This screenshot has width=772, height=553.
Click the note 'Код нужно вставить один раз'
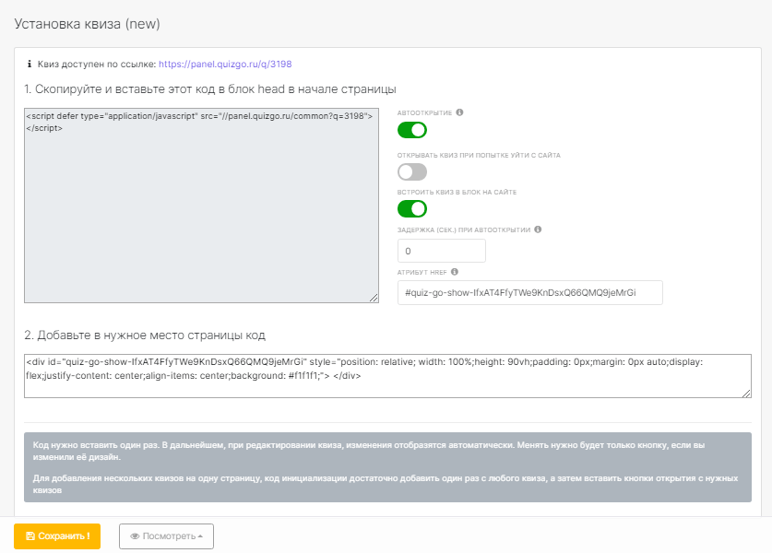369,452
